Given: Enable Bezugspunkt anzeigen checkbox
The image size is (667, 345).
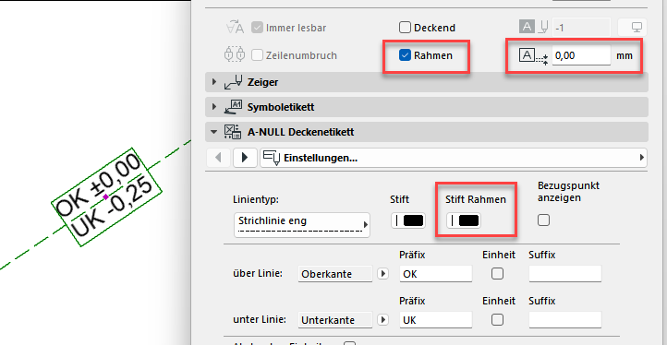Looking at the screenshot, I should pos(543,220).
